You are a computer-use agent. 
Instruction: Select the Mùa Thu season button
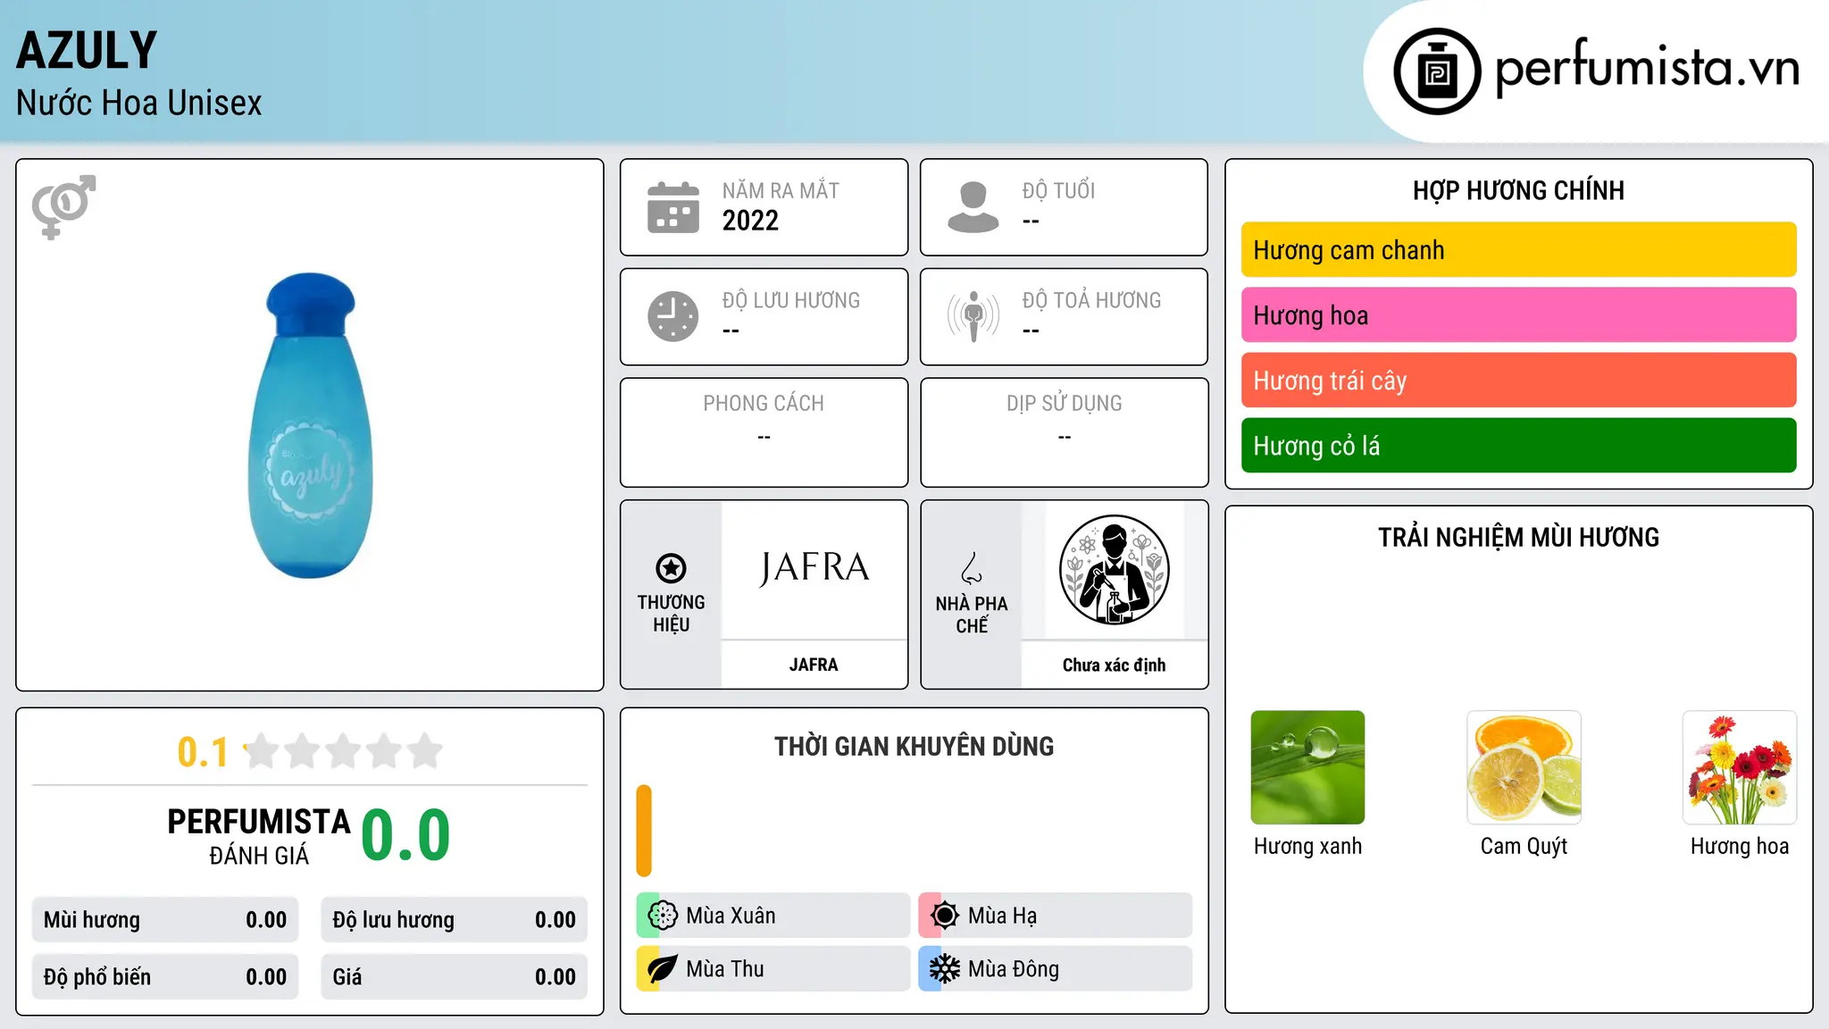(x=773, y=969)
